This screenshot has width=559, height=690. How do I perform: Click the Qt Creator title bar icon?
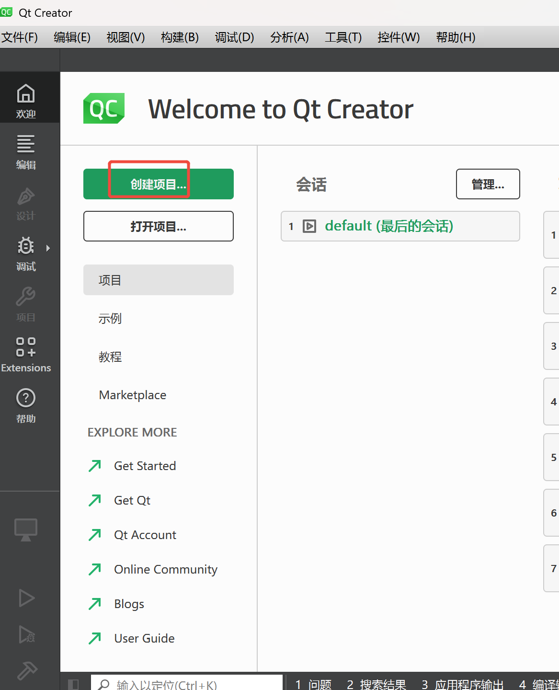click(6, 12)
